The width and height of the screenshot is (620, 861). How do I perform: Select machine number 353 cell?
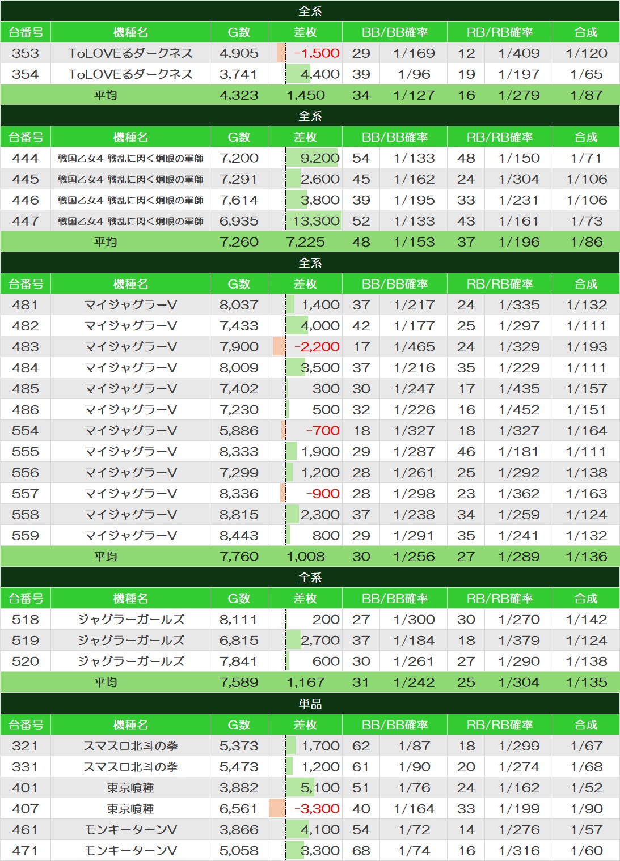pyautogui.click(x=26, y=53)
